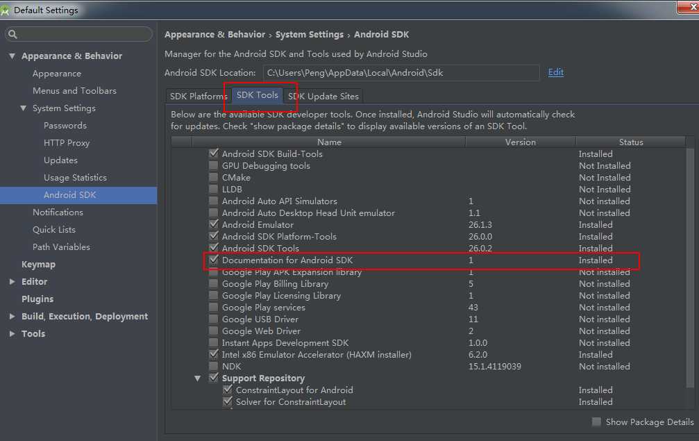Toggle Android Auto API Simulators checkbox
This screenshot has height=441, width=699.
tap(214, 201)
